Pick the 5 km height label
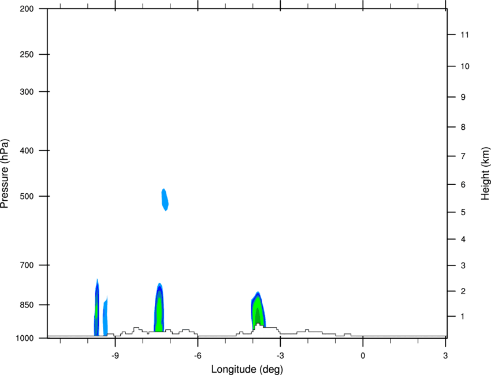This screenshot has width=491, height=375. 463,212
